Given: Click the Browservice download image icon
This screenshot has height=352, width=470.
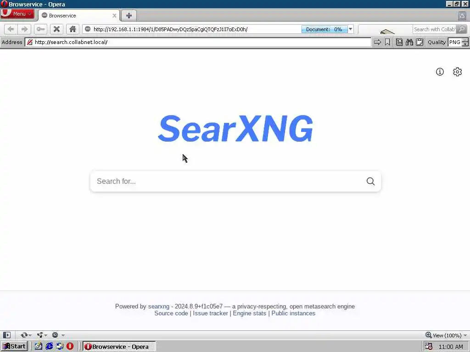Looking at the screenshot, I should (x=399, y=42).
